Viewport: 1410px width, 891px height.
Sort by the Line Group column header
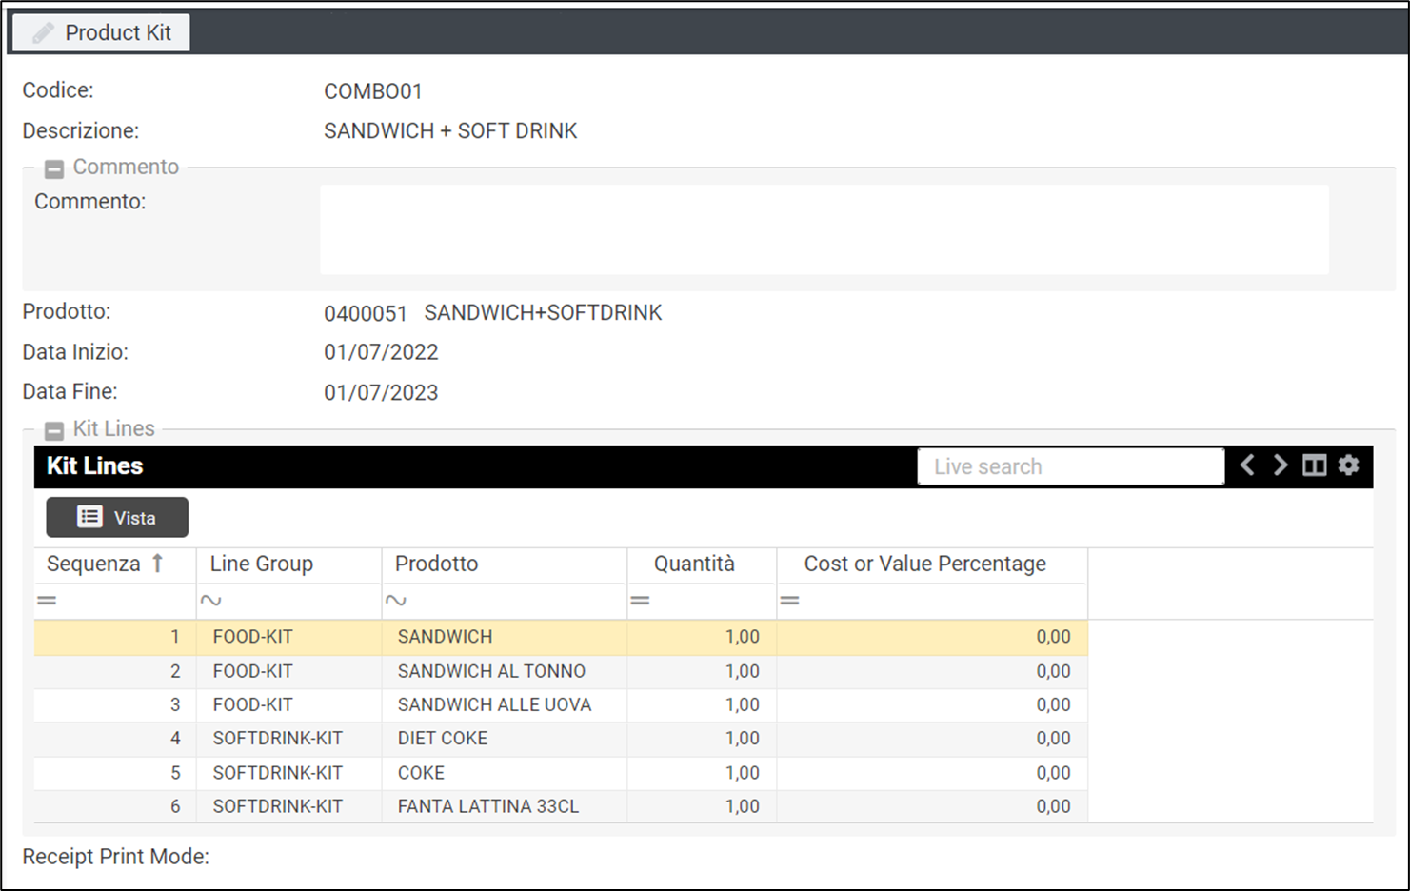click(x=262, y=564)
